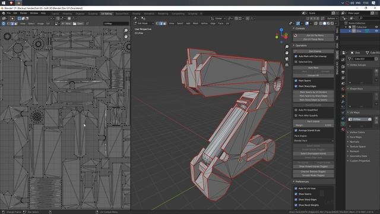Enable the Pack After Quadrify checkbox

click(296, 115)
